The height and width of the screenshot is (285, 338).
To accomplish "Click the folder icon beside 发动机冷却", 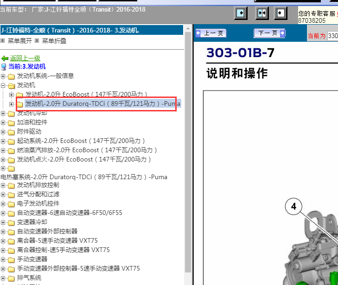I will 11,114.
